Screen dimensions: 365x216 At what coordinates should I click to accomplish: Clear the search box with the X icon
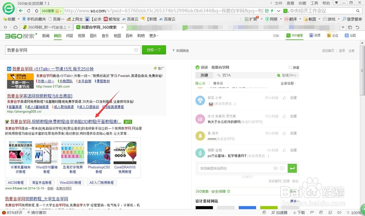[136, 50]
